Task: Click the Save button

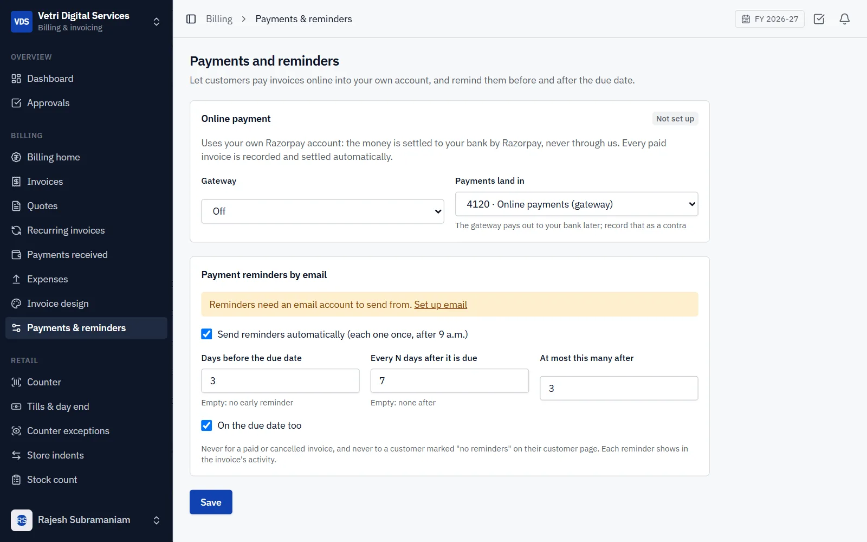Action: coord(211,502)
